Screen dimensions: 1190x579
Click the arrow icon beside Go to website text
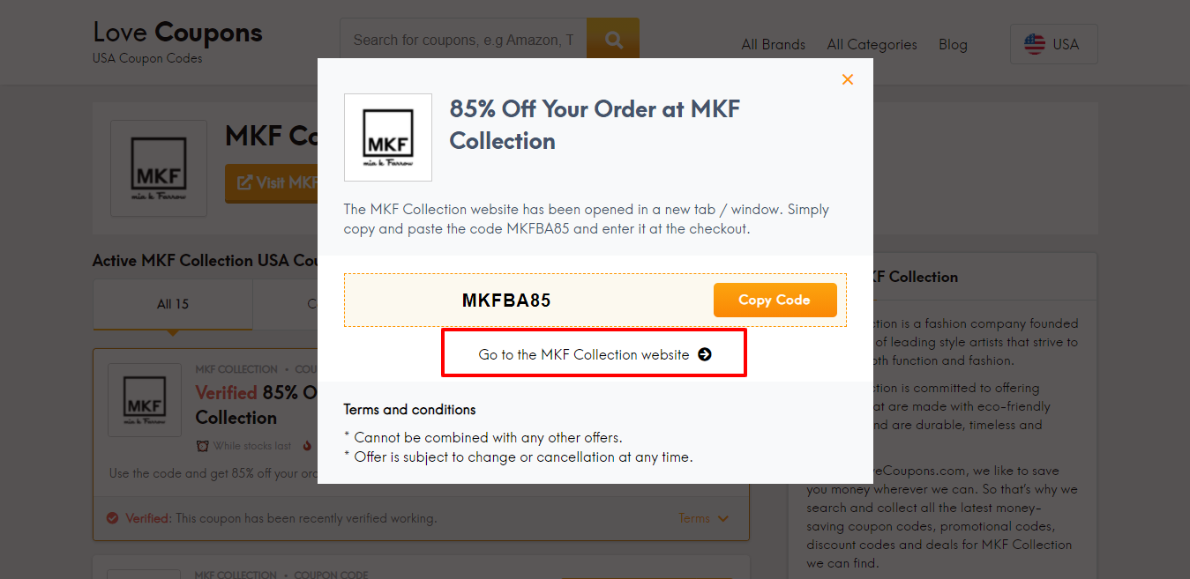tap(704, 353)
